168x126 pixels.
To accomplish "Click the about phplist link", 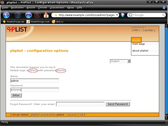I will tap(140, 51).
